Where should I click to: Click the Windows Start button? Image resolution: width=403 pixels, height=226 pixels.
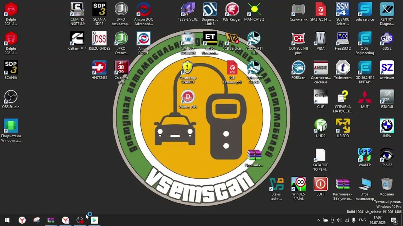point(7,220)
